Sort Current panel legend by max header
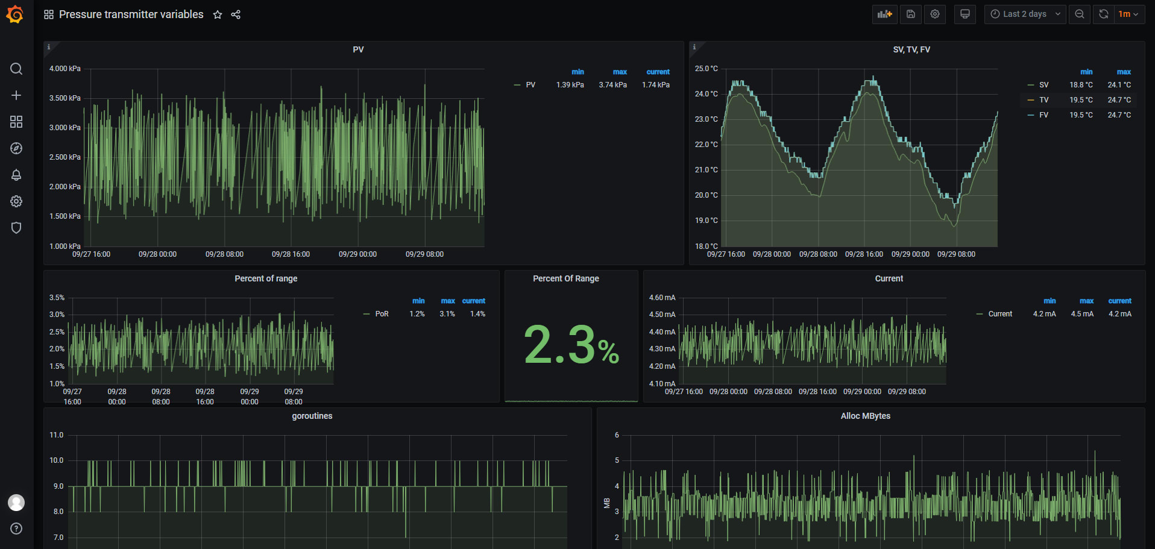The width and height of the screenshot is (1155, 549). tap(1086, 301)
